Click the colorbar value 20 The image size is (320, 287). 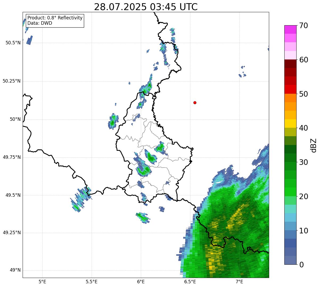[303, 196]
